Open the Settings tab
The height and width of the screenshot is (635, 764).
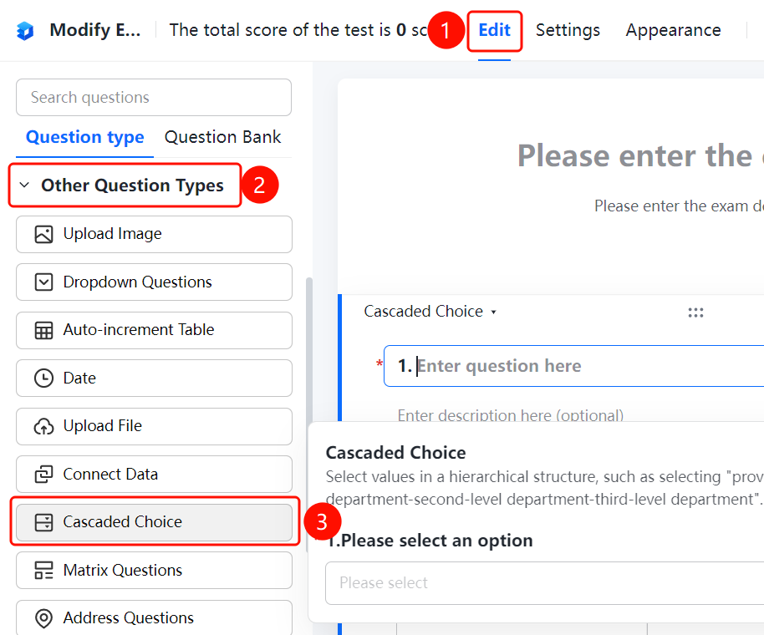[568, 31]
